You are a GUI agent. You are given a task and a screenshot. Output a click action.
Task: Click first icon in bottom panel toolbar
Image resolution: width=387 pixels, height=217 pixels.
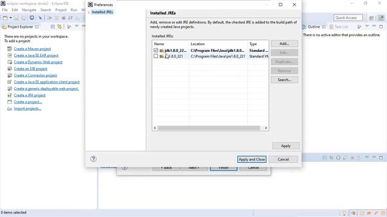coord(325,158)
